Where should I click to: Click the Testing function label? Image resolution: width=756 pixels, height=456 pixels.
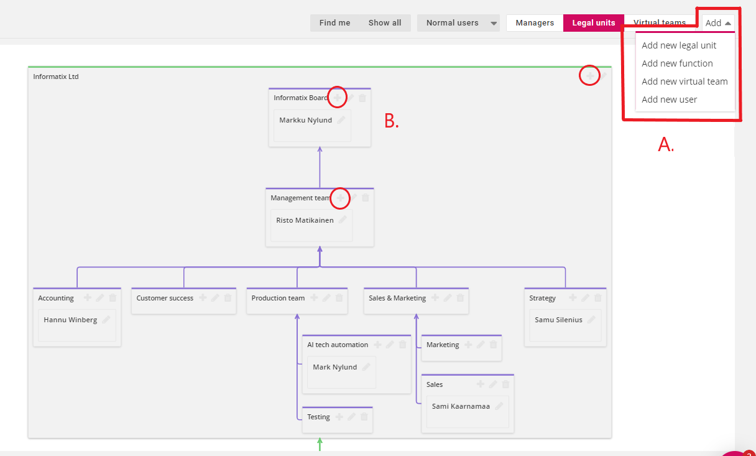[318, 417]
